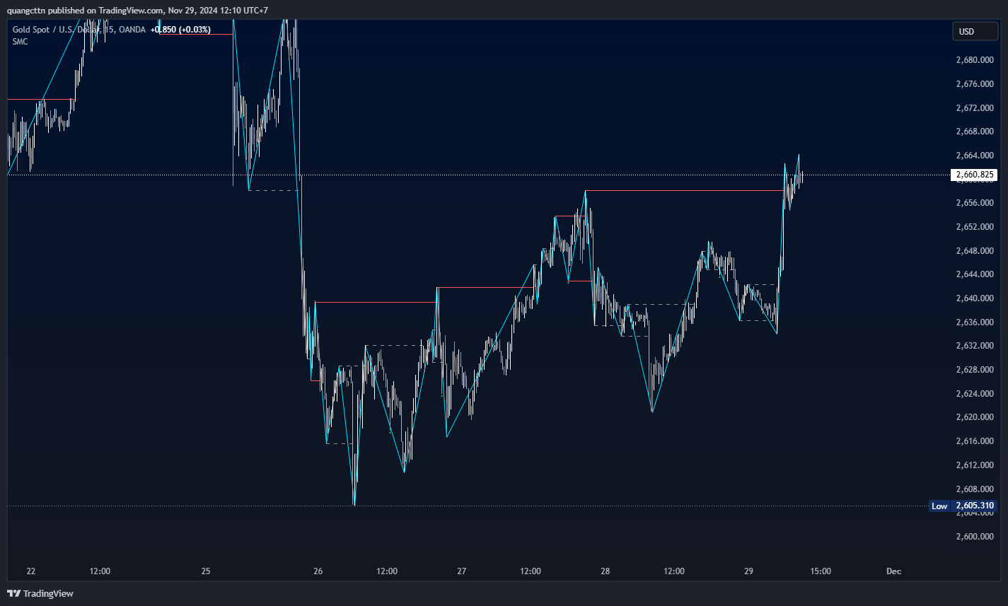Image resolution: width=1008 pixels, height=606 pixels.
Task: Click the SMC indicator label
Action: click(x=20, y=42)
